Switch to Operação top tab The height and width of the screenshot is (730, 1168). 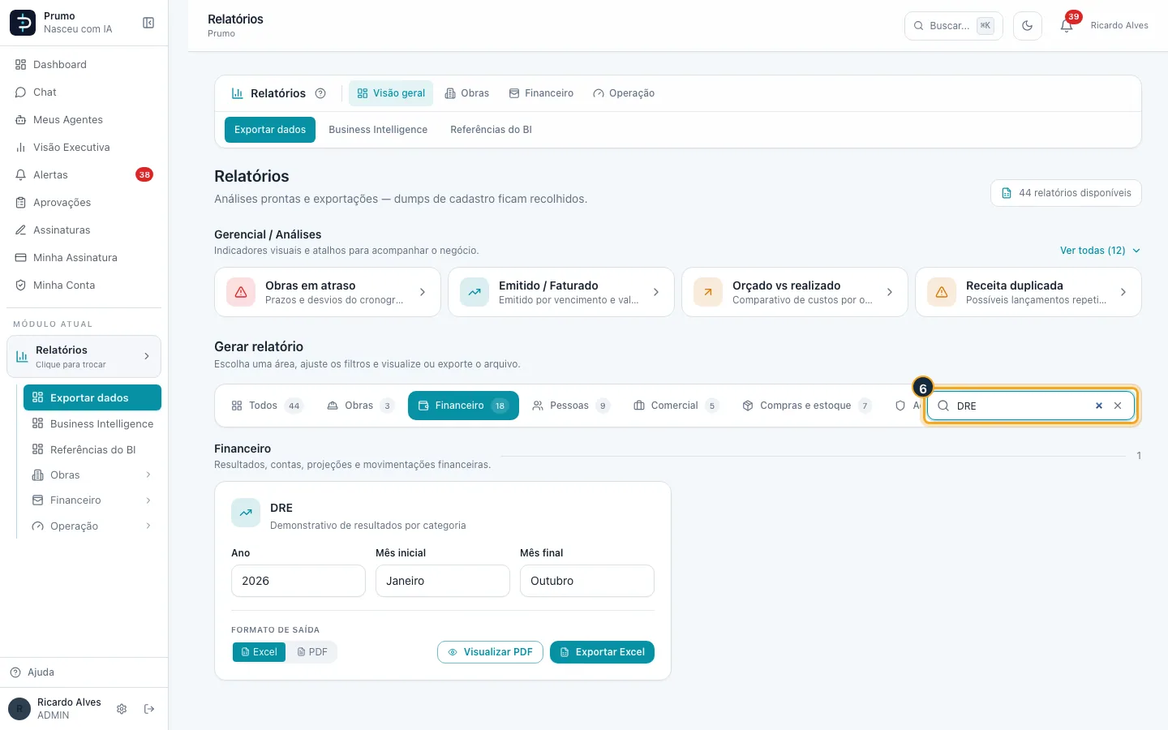tap(624, 93)
